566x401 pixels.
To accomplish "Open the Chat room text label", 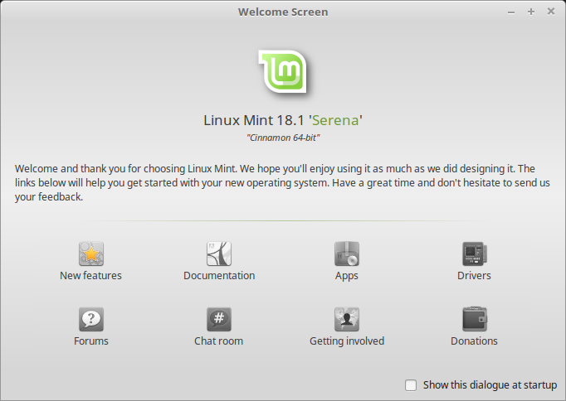I will 219,341.
